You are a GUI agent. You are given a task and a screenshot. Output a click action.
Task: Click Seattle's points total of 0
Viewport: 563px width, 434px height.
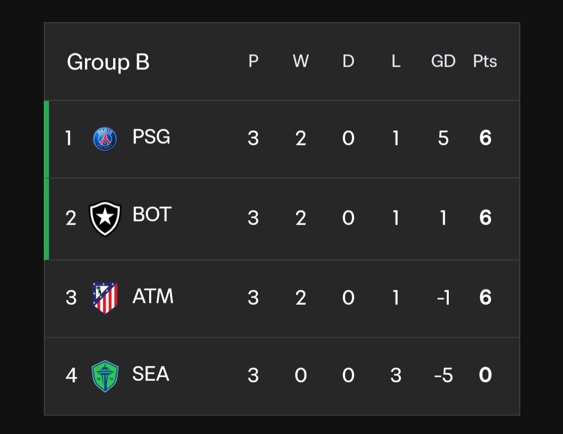click(x=485, y=375)
